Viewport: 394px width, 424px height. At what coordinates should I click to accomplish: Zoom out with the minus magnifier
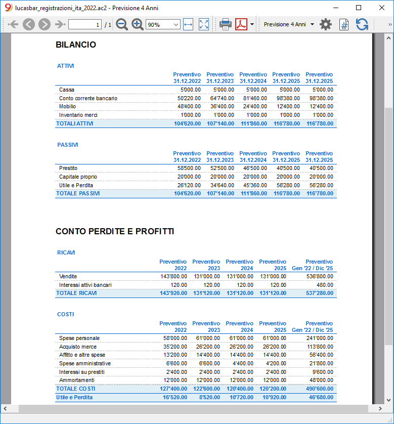pos(122,25)
